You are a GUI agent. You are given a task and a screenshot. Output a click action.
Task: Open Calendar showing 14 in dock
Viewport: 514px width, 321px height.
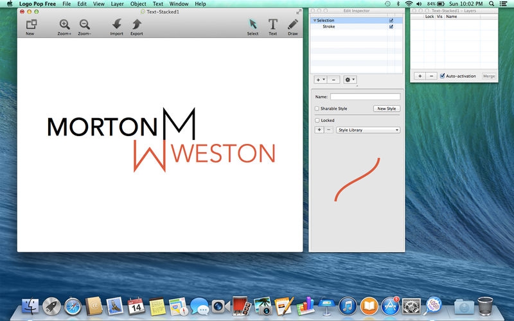pos(136,306)
